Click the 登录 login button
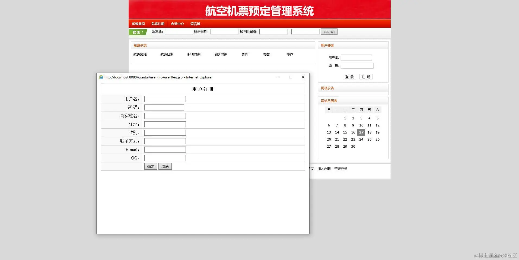 point(349,77)
